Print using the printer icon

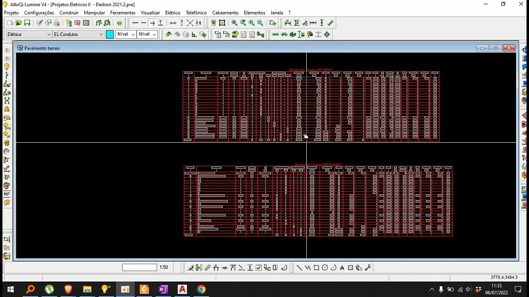click(57, 23)
